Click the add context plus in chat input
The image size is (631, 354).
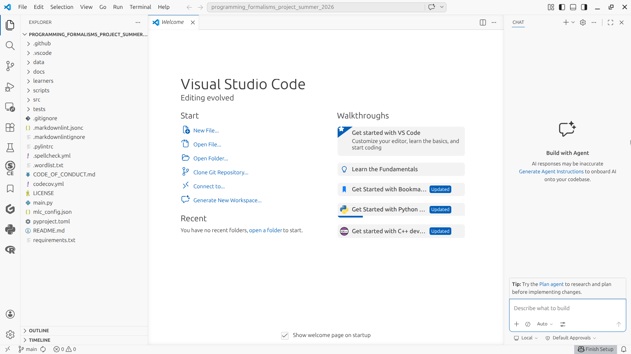click(517, 324)
